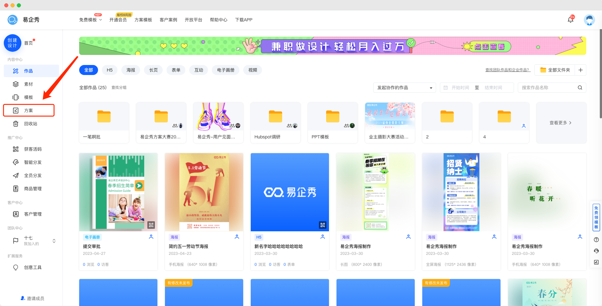602x306 pixels.
Task: Open the 模板 sidebar icon
Action: [16, 97]
